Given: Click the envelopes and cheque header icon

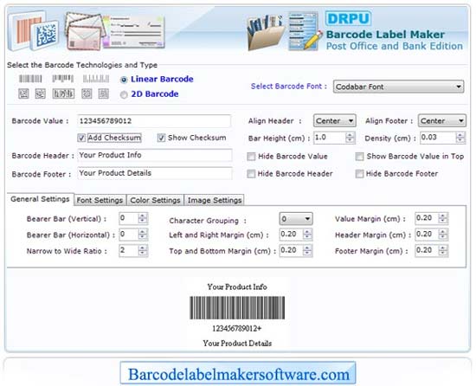Looking at the screenshot, I should (114, 30).
